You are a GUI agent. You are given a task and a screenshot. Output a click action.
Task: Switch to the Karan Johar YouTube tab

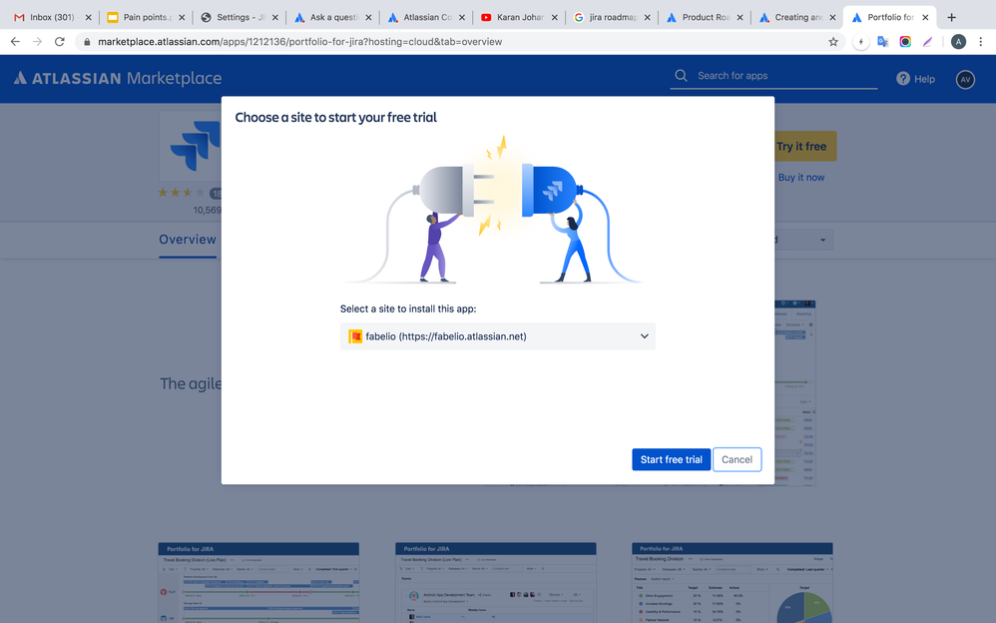coord(518,17)
